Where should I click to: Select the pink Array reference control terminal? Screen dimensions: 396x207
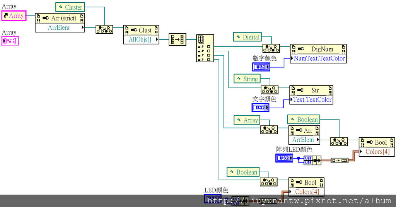coord(14,16)
